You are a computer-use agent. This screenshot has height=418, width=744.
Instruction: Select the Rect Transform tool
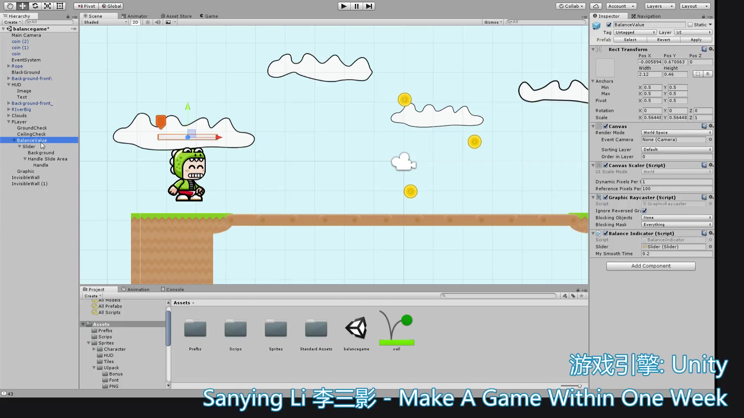tap(60, 6)
